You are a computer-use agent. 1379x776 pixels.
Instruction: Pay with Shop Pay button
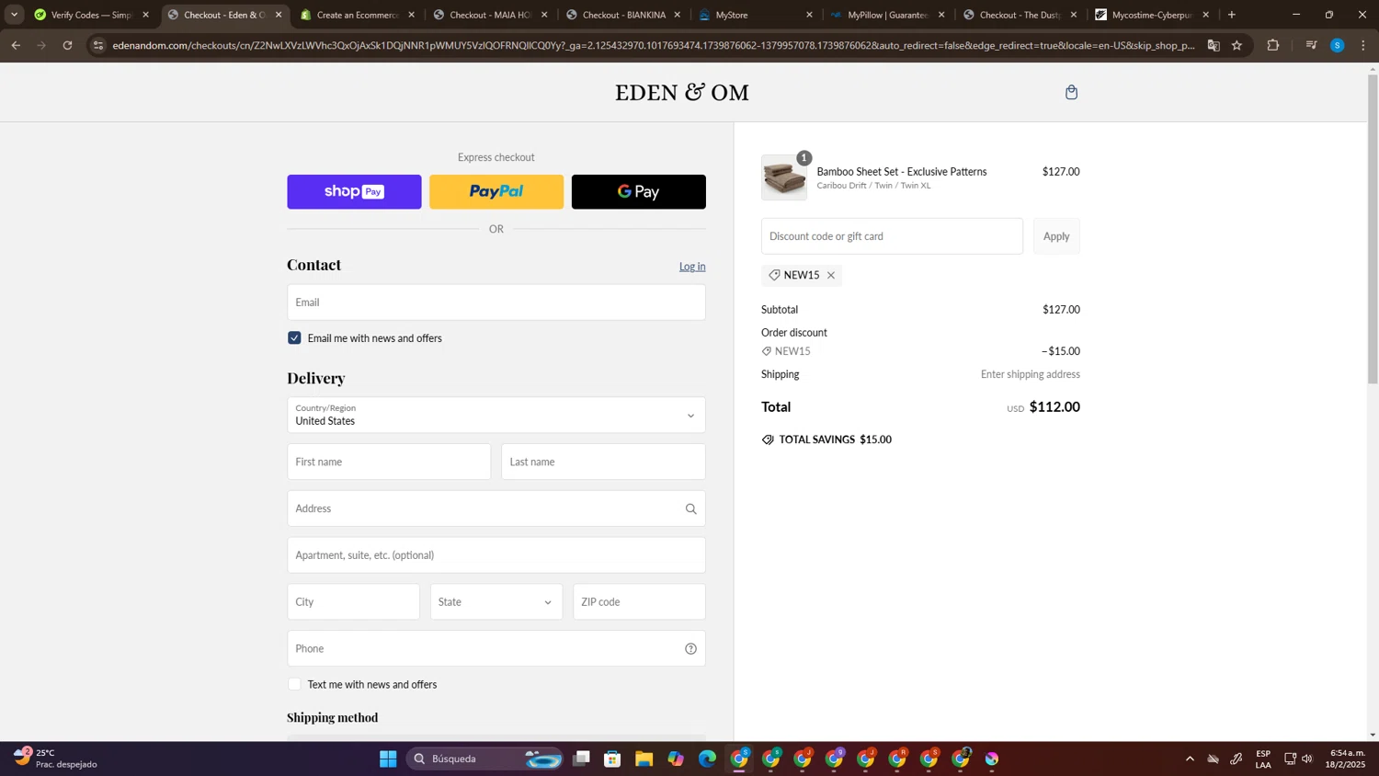click(x=354, y=191)
